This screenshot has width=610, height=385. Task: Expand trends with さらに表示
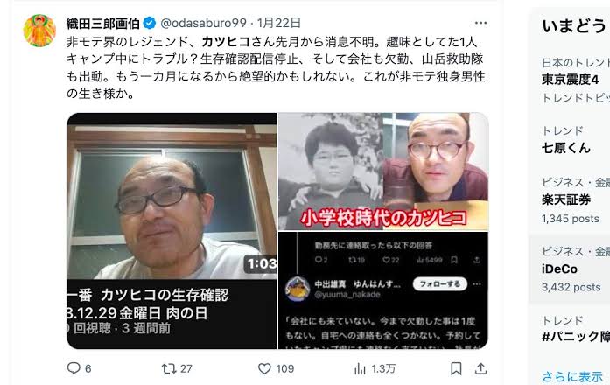tap(572, 376)
